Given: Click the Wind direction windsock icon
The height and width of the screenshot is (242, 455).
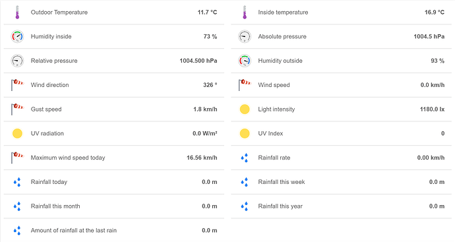Looking at the screenshot, I should [17, 85].
